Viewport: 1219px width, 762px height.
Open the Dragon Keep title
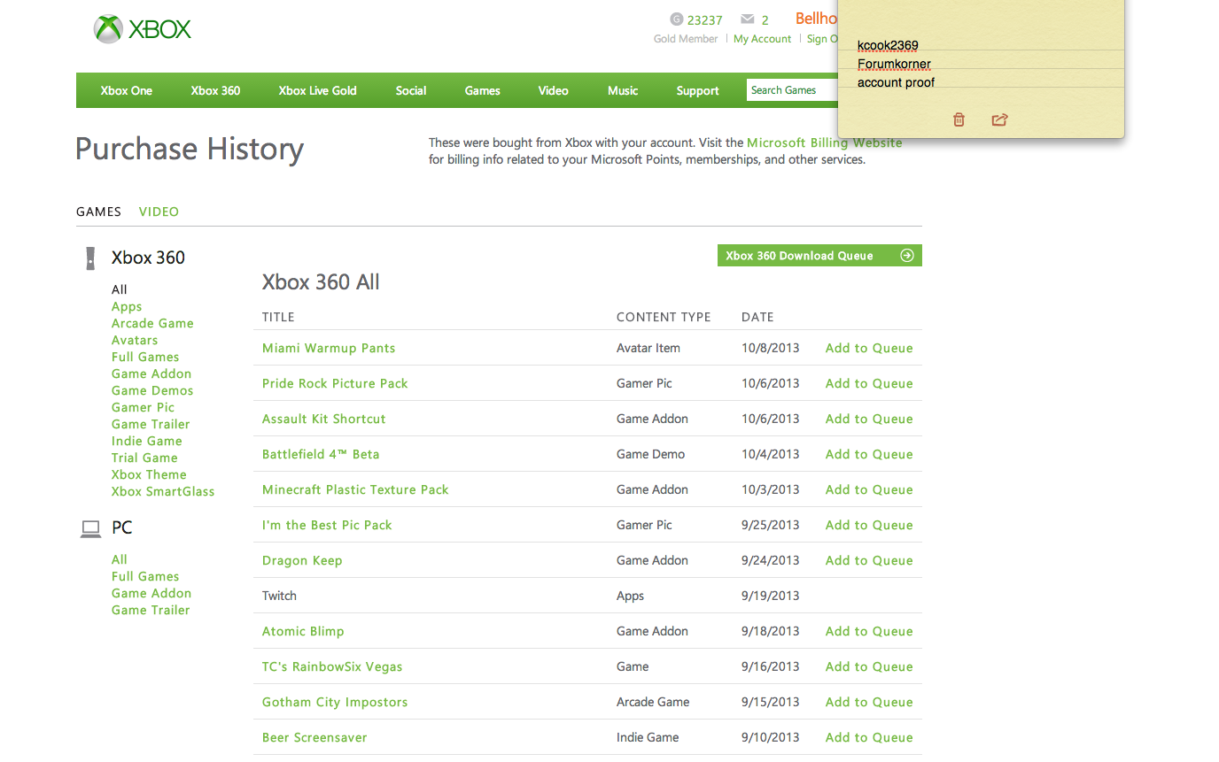click(302, 560)
